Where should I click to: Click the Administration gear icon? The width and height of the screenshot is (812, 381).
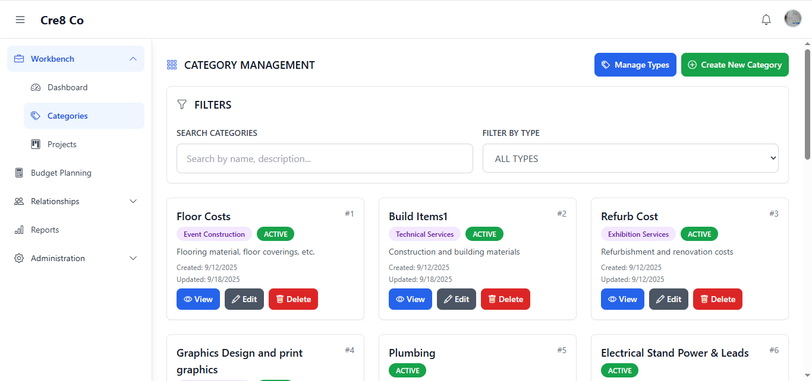click(x=19, y=258)
